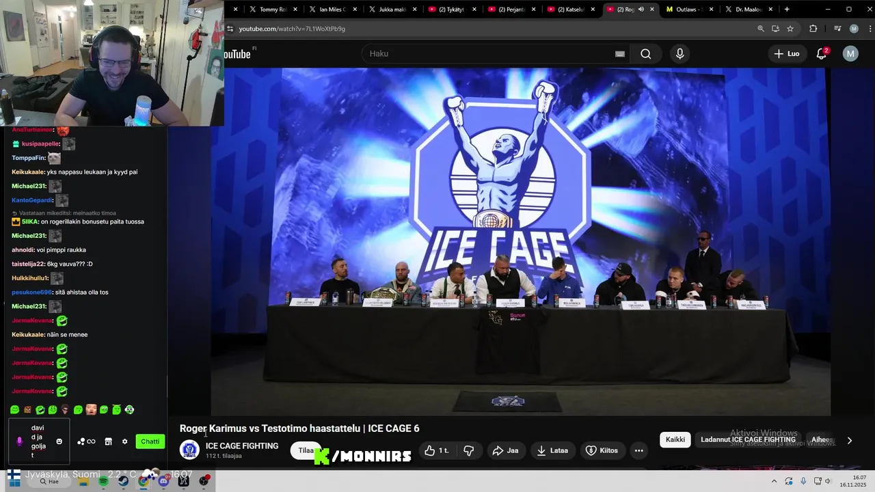Open the emoji picker in chat input
This screenshot has height=492, width=875.
tap(59, 441)
